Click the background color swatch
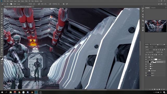 coord(2,59)
